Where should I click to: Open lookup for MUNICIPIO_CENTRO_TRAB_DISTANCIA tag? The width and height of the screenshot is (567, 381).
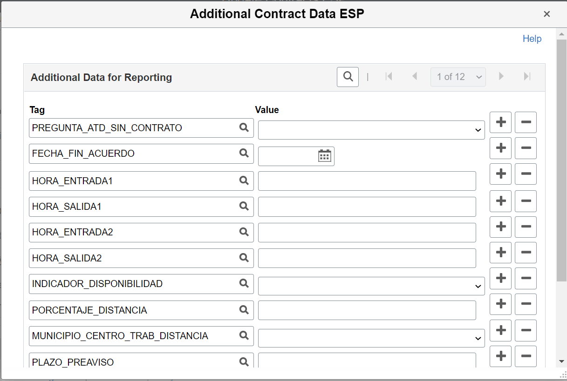[x=244, y=336]
